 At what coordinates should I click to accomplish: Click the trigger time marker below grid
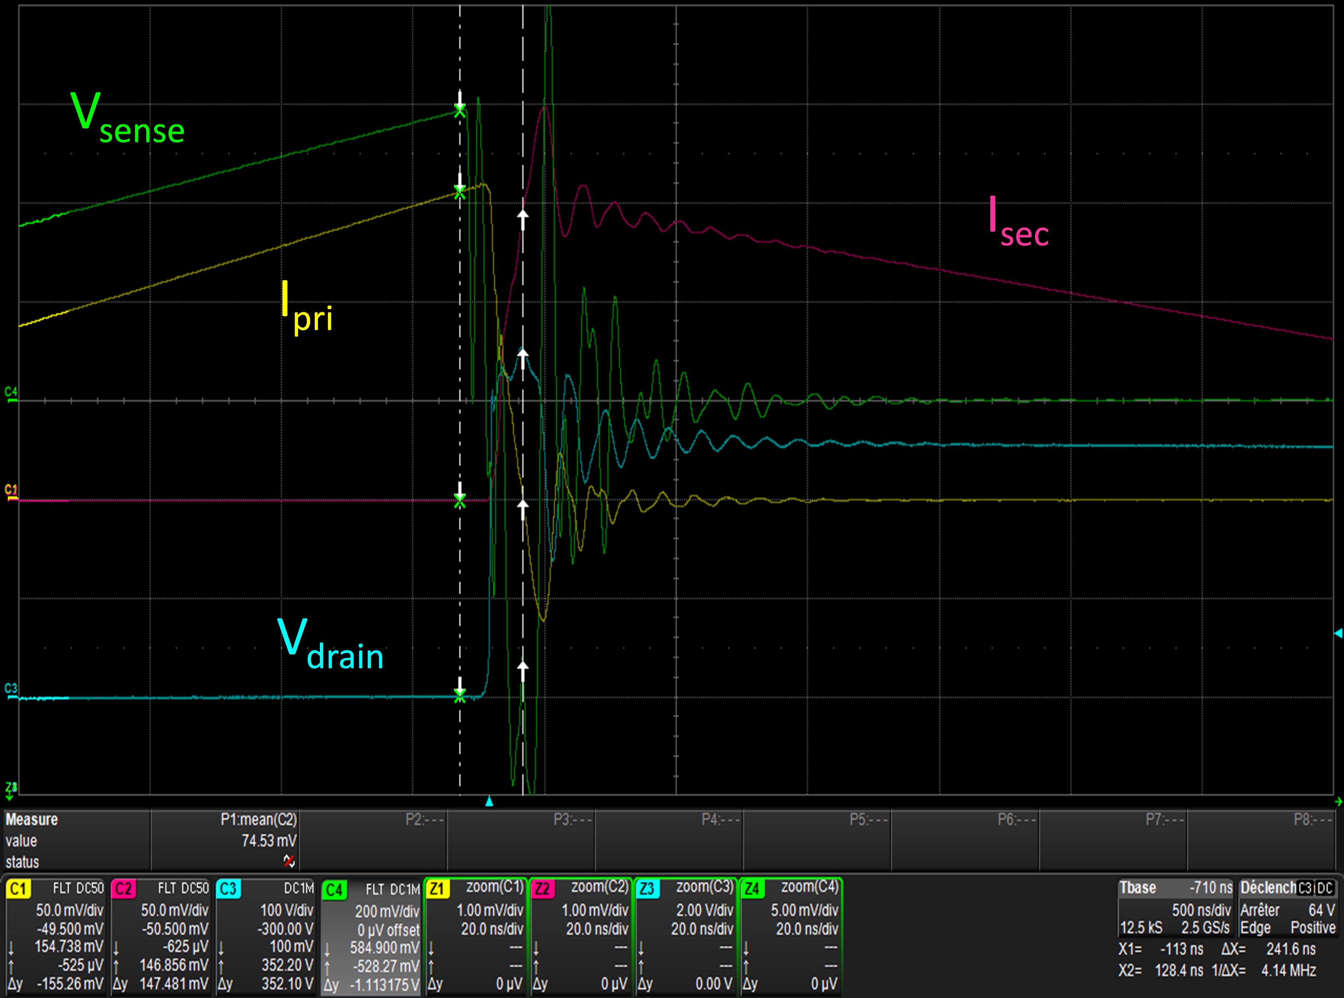pyautogui.click(x=489, y=801)
